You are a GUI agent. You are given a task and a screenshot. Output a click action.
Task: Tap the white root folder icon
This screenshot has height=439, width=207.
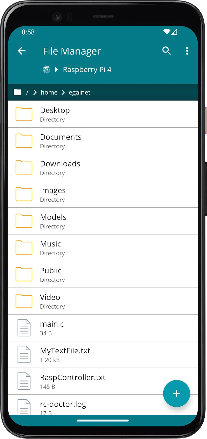(18, 92)
